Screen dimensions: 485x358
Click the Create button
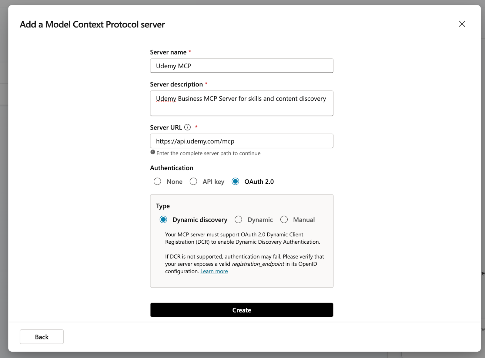242,310
